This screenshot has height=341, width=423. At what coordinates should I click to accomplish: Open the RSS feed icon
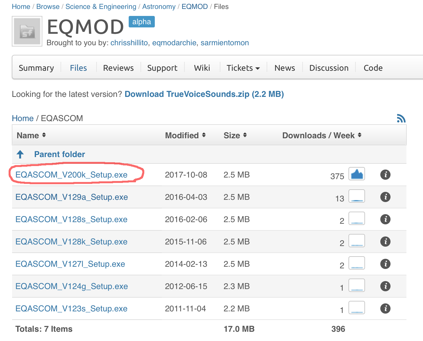401,118
